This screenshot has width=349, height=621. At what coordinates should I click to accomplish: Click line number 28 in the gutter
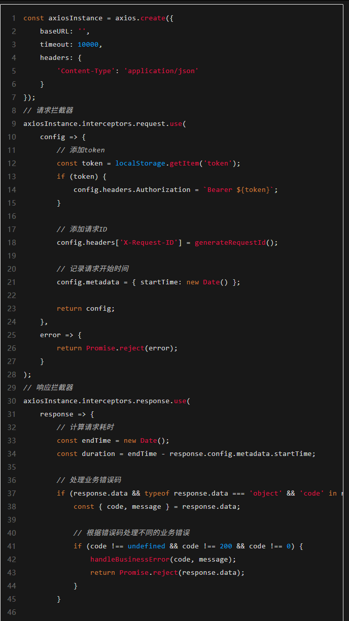click(x=12, y=375)
